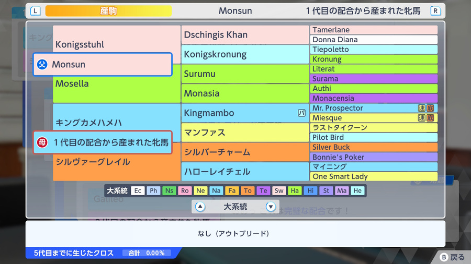Select Pilot Bird ancestor row
471x264 pixels.
point(374,137)
